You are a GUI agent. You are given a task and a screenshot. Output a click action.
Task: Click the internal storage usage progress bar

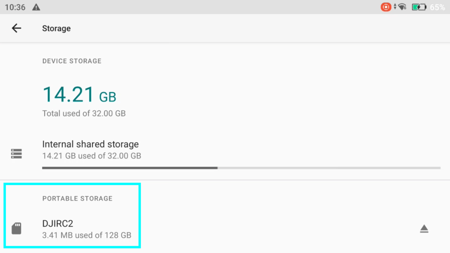tap(241, 168)
